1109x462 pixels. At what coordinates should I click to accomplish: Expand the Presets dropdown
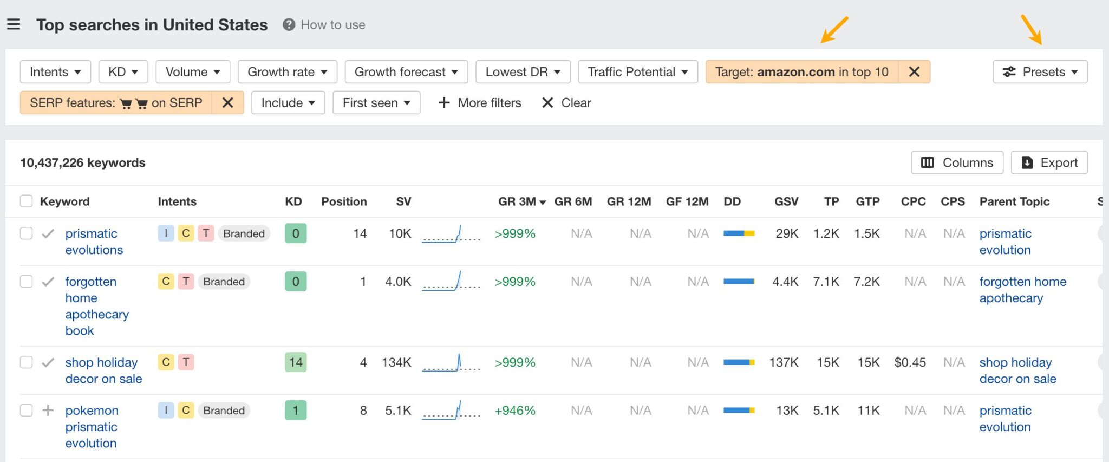coord(1040,72)
